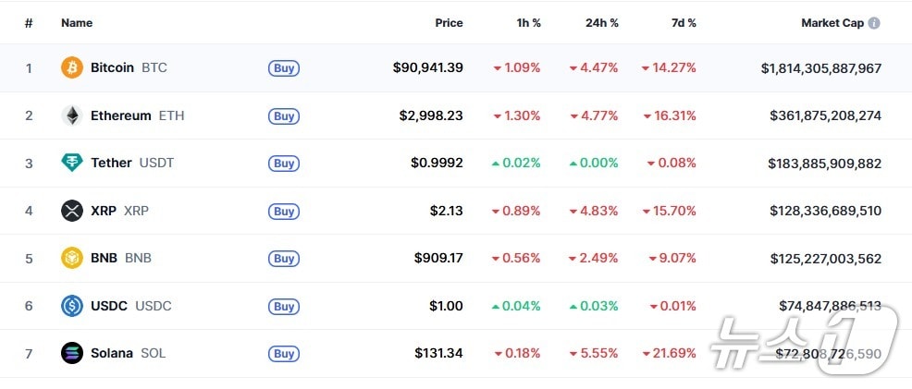Click the USDC logo icon
The image size is (912, 389).
pyautogui.click(x=72, y=306)
